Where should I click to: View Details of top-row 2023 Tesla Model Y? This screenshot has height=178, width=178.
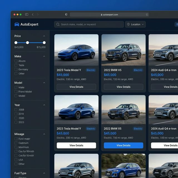tap(76, 87)
